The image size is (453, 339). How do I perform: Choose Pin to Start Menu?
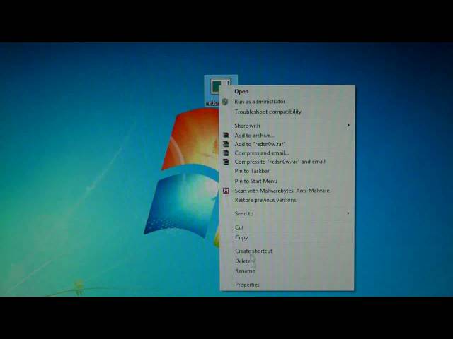tap(256, 181)
